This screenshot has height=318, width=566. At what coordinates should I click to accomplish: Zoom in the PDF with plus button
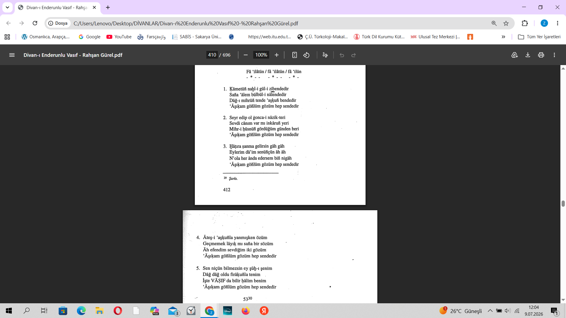tap(277, 55)
